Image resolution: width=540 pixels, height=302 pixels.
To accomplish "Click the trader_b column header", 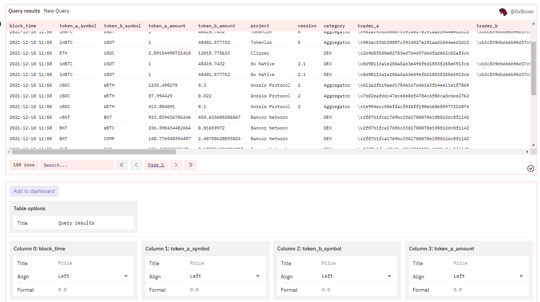I will tap(487, 26).
